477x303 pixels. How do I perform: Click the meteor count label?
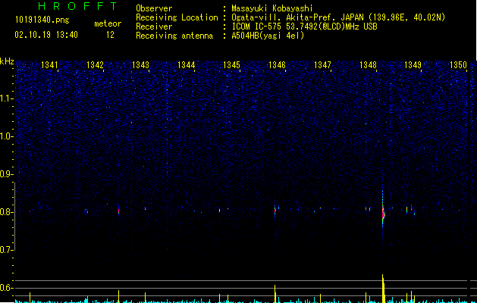point(108,23)
